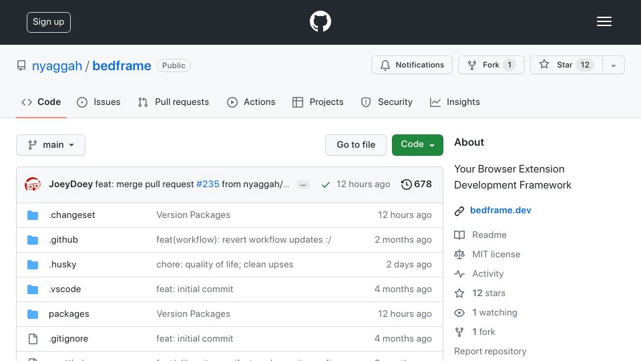
Task: Click the Go to file button
Action: point(356,145)
